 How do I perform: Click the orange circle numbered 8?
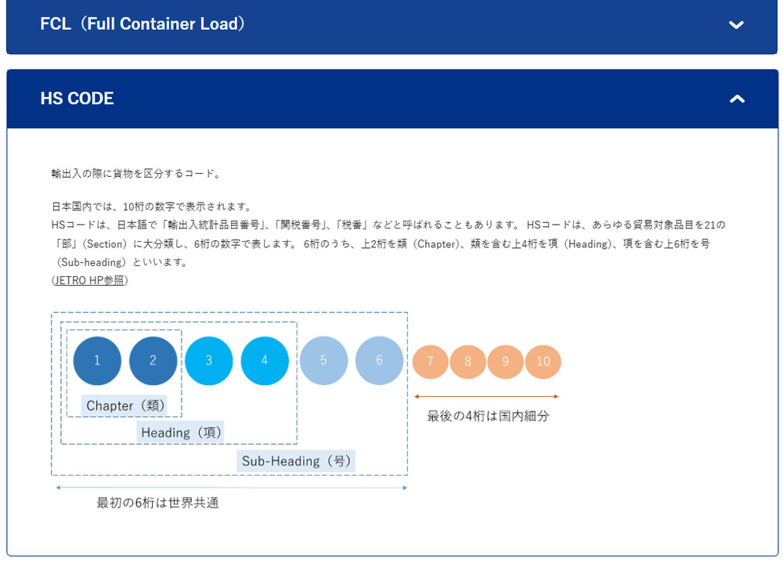pos(468,362)
